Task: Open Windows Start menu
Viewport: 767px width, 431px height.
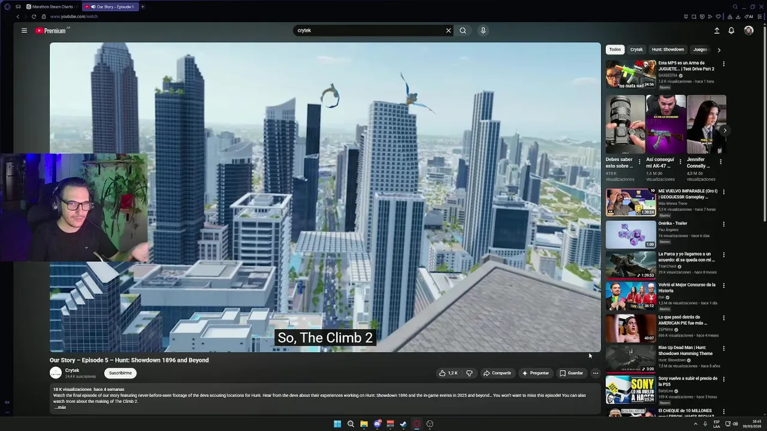Action: 337,424
